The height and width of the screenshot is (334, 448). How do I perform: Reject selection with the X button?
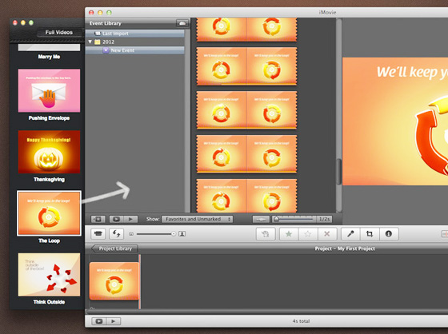[x=327, y=234]
